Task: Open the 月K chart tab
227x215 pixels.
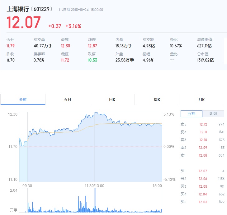Action: (x=201, y=100)
